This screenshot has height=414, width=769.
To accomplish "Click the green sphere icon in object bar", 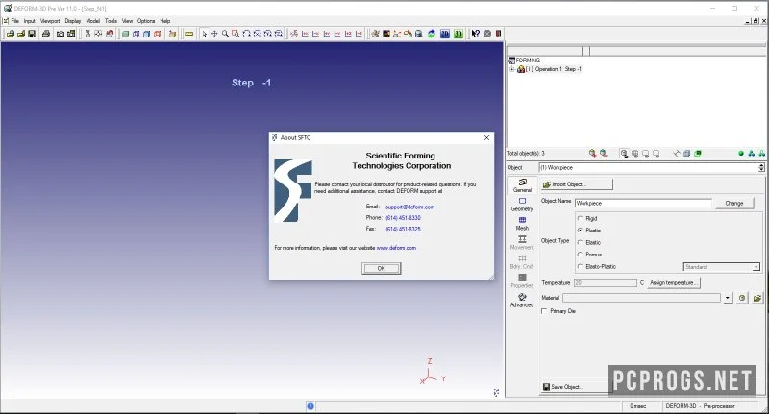I will [741, 154].
